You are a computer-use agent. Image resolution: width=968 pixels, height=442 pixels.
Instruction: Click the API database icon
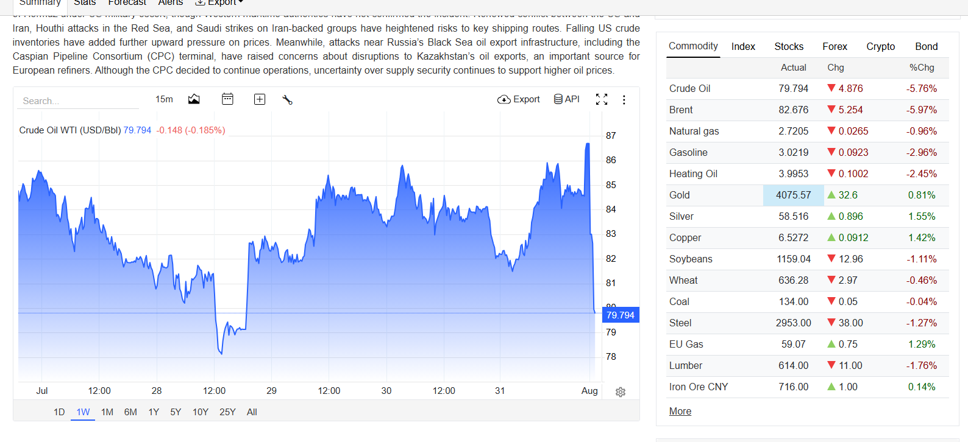566,99
